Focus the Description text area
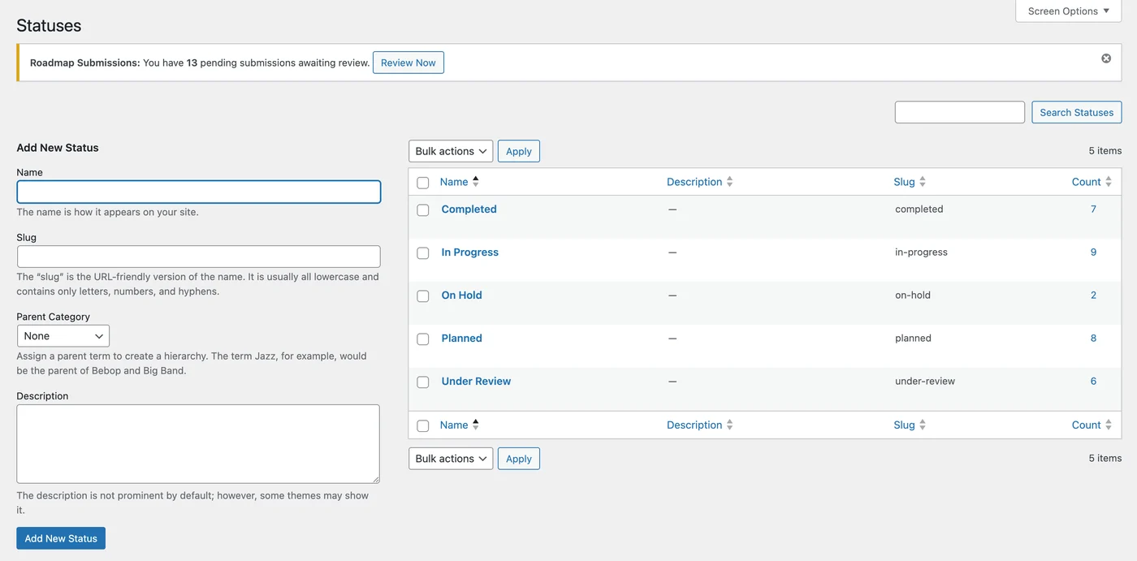 pos(198,444)
